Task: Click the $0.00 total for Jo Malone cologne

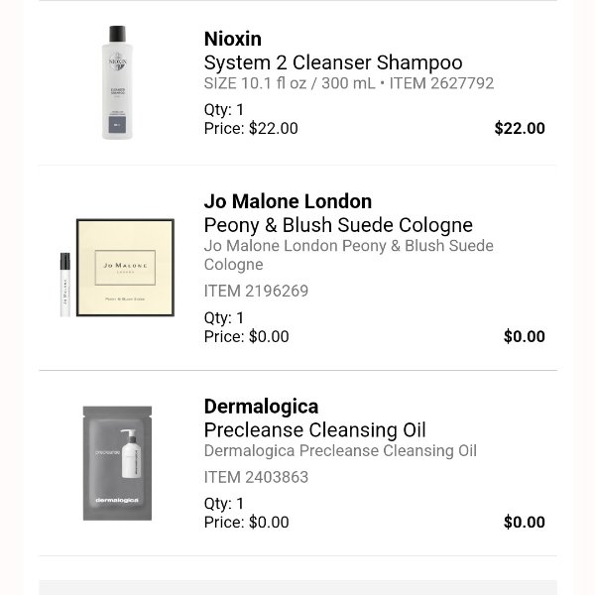Action: tap(525, 337)
